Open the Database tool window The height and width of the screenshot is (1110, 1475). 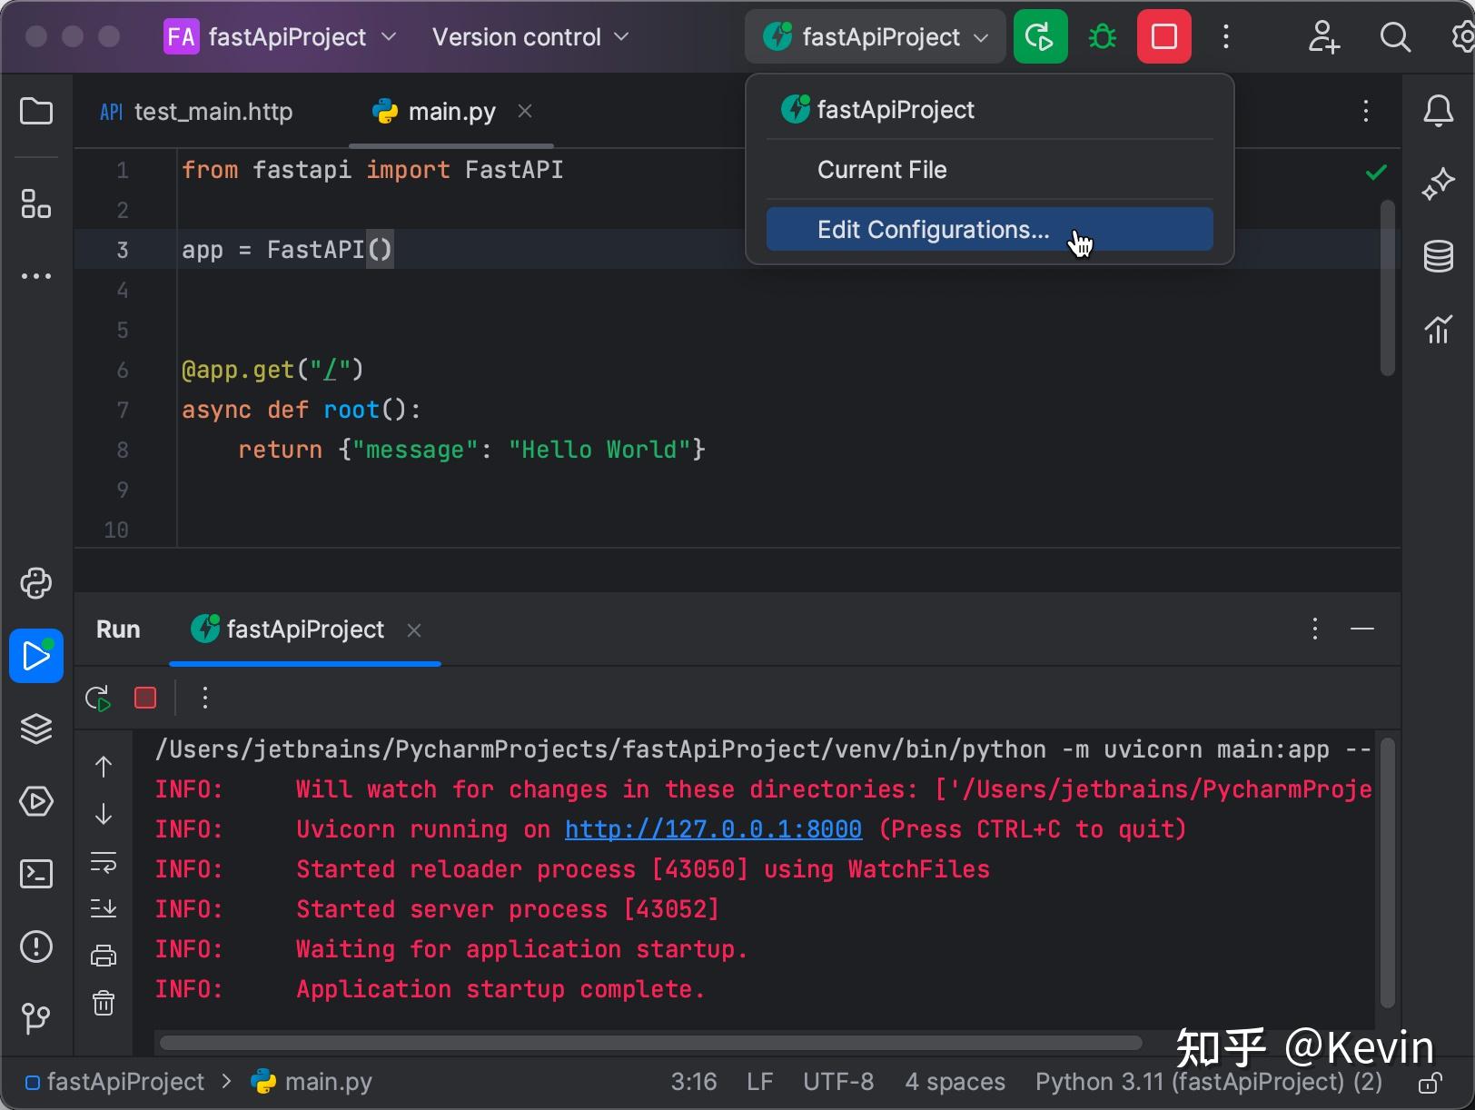tap(1438, 255)
